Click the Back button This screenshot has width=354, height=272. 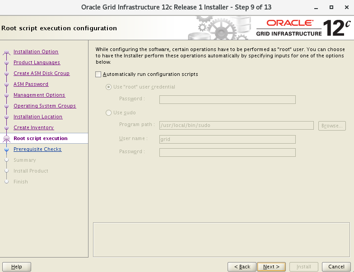242,267
